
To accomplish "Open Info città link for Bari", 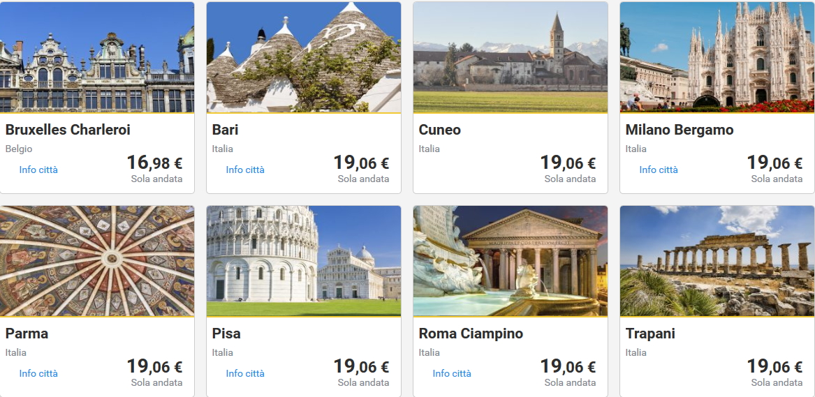I will point(245,170).
